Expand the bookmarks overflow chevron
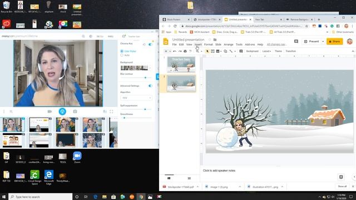This screenshot has width=356, height=200. point(327,32)
